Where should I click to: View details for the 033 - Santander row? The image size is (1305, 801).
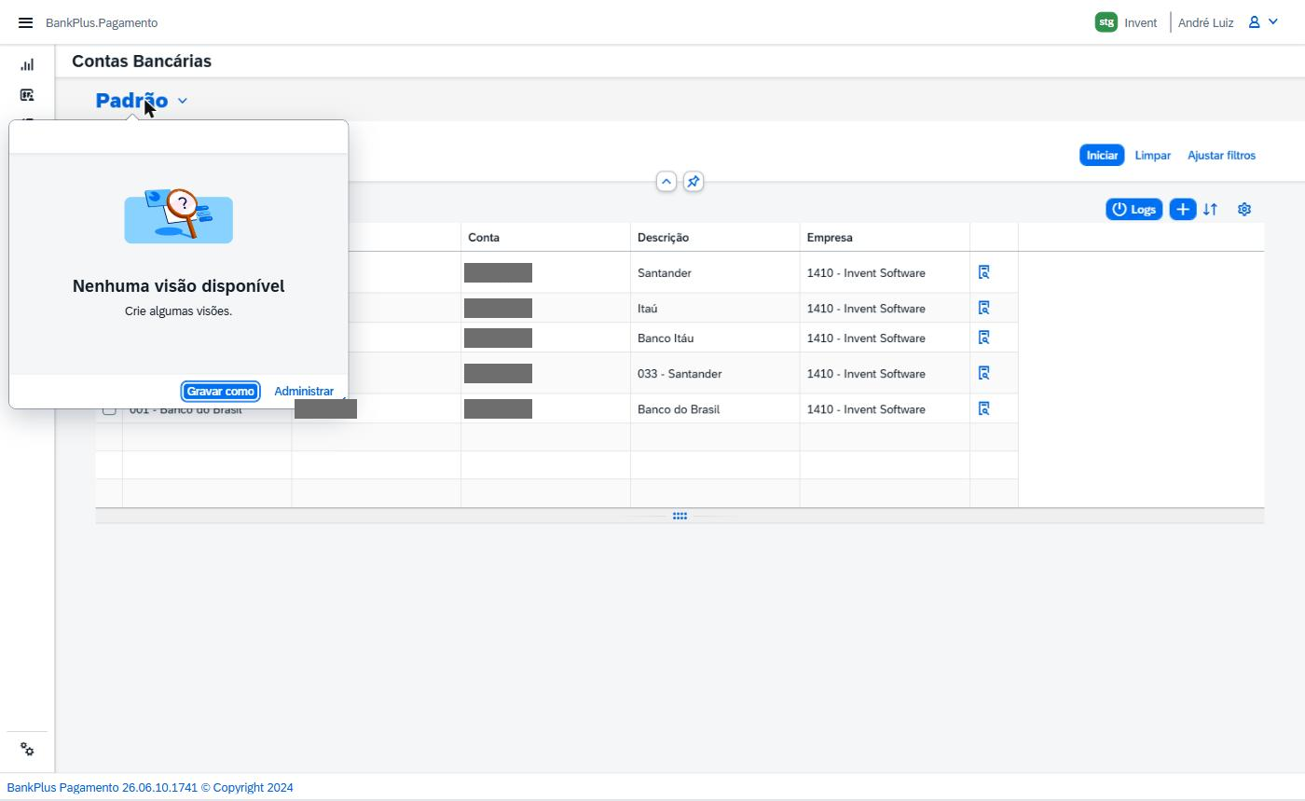[983, 373]
